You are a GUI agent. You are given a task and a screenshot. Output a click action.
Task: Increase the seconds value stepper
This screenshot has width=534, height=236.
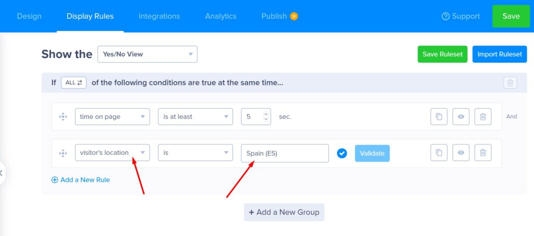coord(266,114)
